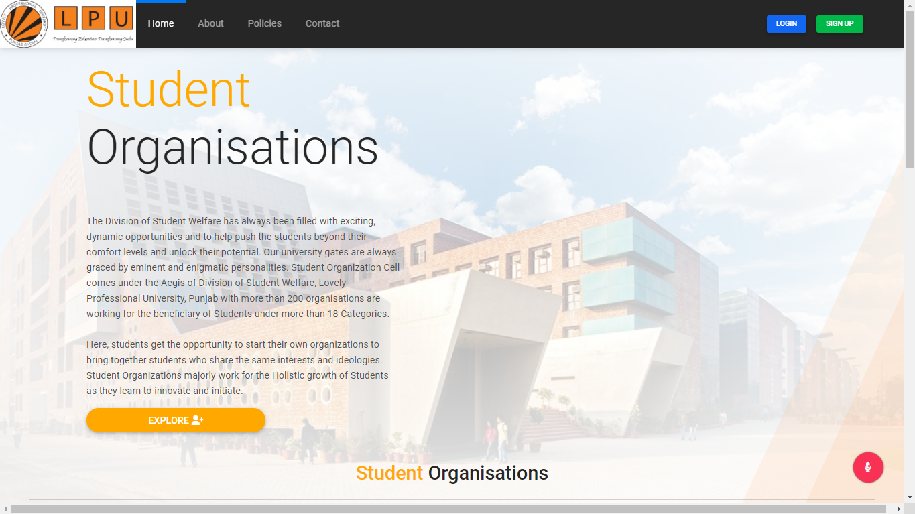This screenshot has height=514, width=915.
Task: Go to the Contact page
Action: tap(322, 23)
